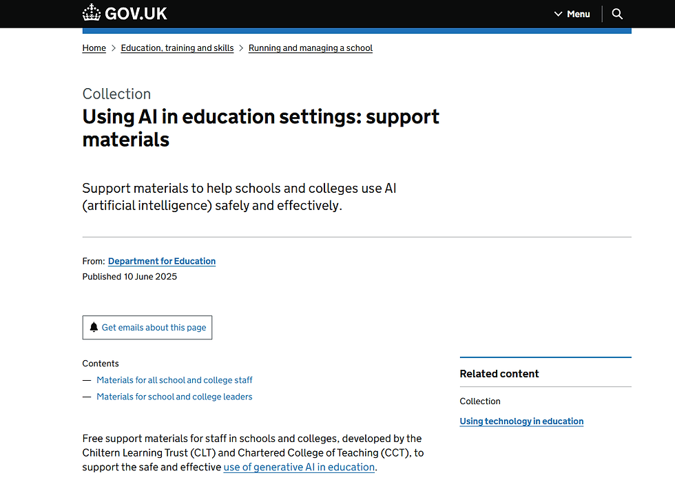675x482 pixels.
Task: Jump to Materials for school and college leaders
Action: (174, 397)
